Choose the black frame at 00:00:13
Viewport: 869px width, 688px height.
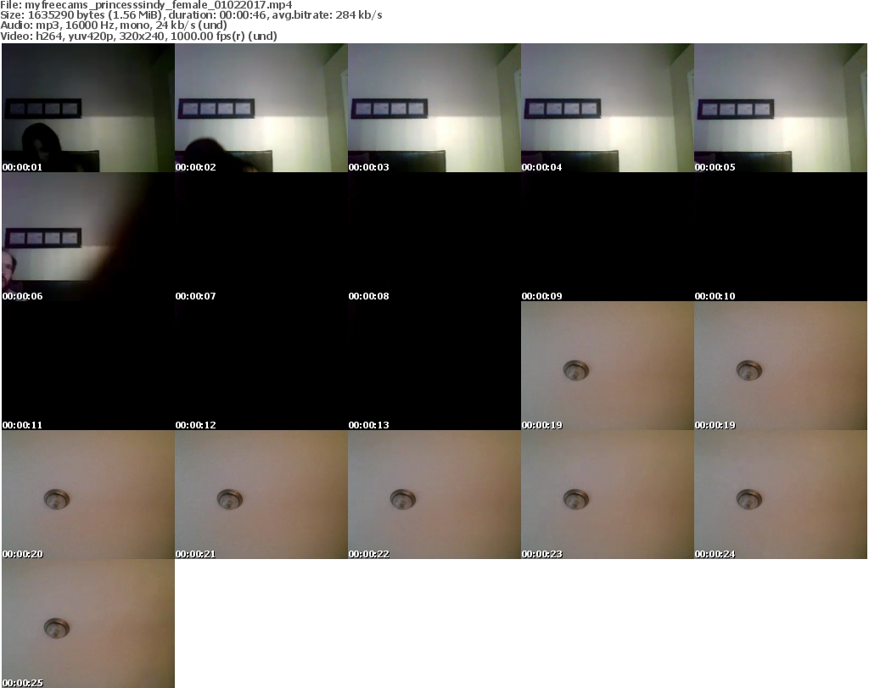tap(434, 366)
